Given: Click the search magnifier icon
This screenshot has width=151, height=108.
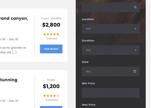Looking at the screenshot, I should [135, 7].
